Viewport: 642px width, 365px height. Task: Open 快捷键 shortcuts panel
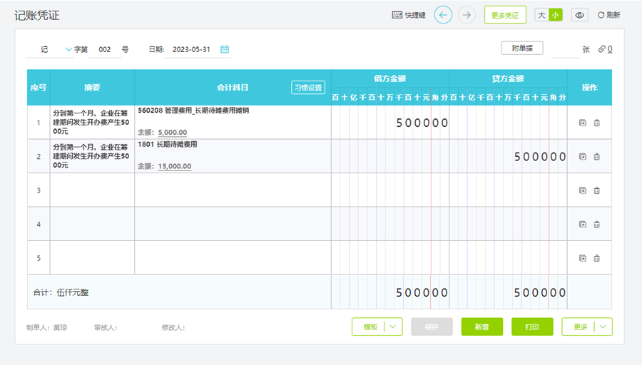click(x=409, y=15)
